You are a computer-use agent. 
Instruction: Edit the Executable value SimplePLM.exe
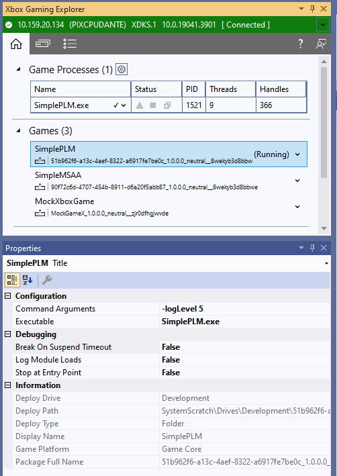click(245, 322)
